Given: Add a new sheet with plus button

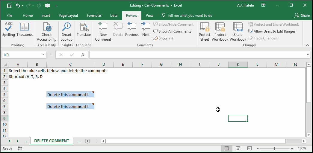Looking at the screenshot, I should point(87,141).
